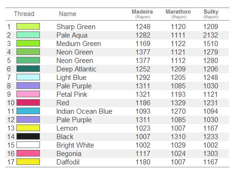Screen dimensions: 235x172
Task: Click the Begonia pink swatch
Action: [x=28, y=153]
